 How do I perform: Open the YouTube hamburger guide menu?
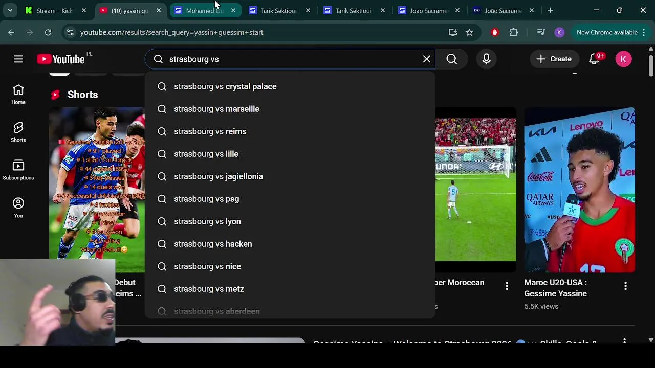pyautogui.click(x=18, y=59)
